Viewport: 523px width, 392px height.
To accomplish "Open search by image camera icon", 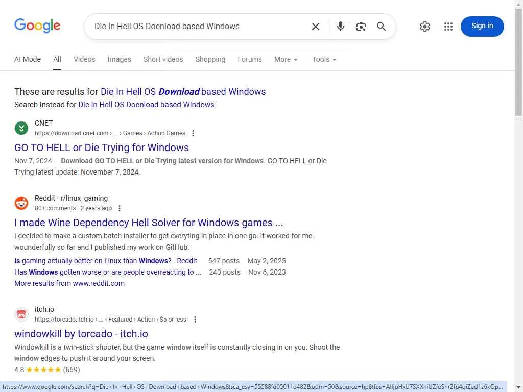I will tap(361, 27).
